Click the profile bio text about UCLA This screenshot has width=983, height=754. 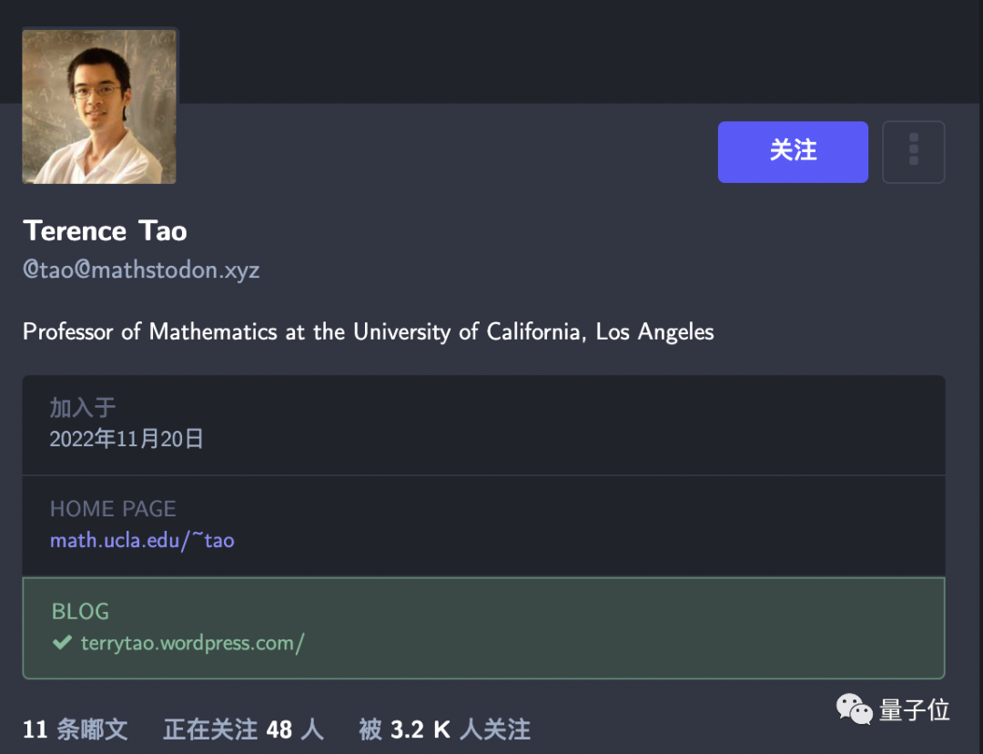click(368, 331)
